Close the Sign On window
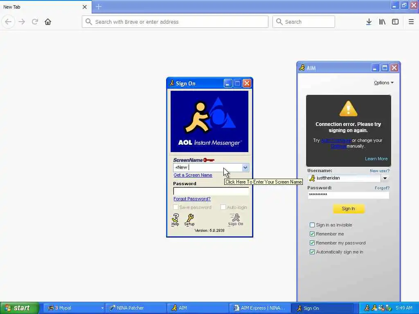The image size is (419, 314). coord(247,83)
